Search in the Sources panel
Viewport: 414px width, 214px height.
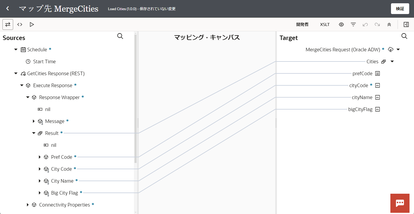(120, 36)
